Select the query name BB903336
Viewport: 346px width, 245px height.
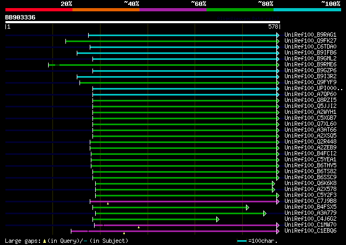click(x=21, y=17)
